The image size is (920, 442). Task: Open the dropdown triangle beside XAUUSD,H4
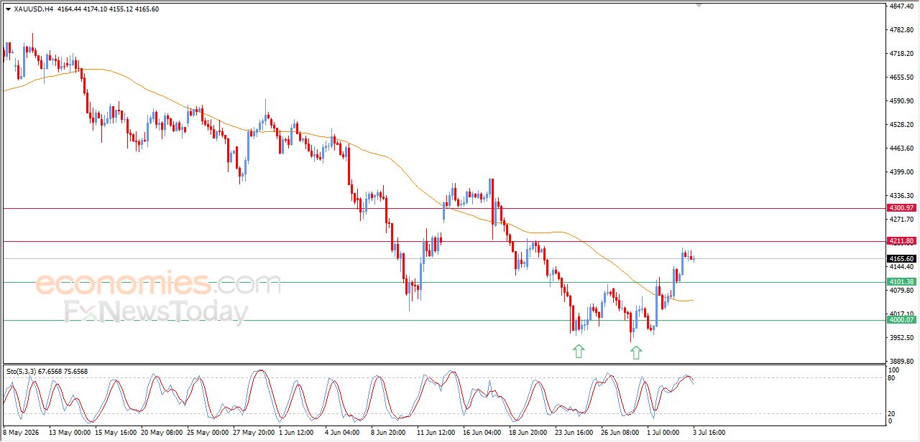(x=8, y=9)
